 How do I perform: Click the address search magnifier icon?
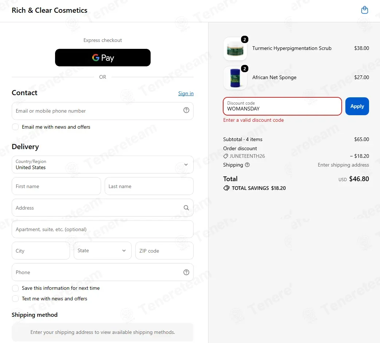point(186,208)
